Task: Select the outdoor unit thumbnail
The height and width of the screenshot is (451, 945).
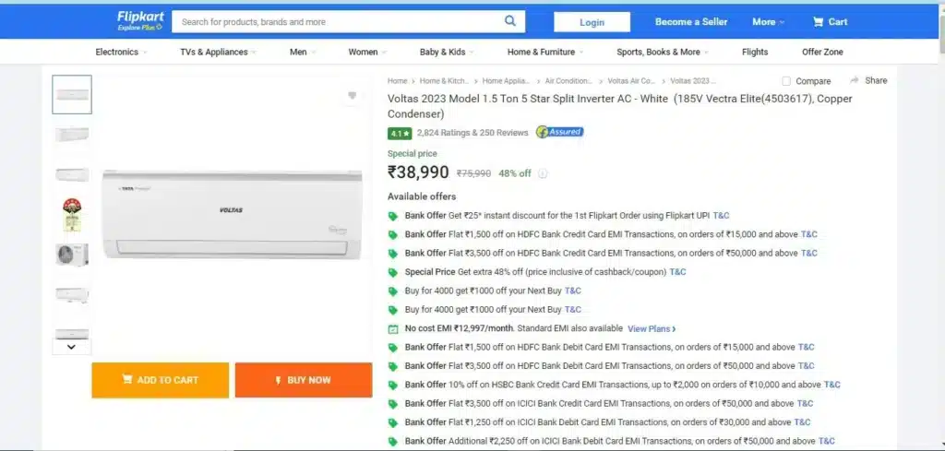Action: point(72,255)
